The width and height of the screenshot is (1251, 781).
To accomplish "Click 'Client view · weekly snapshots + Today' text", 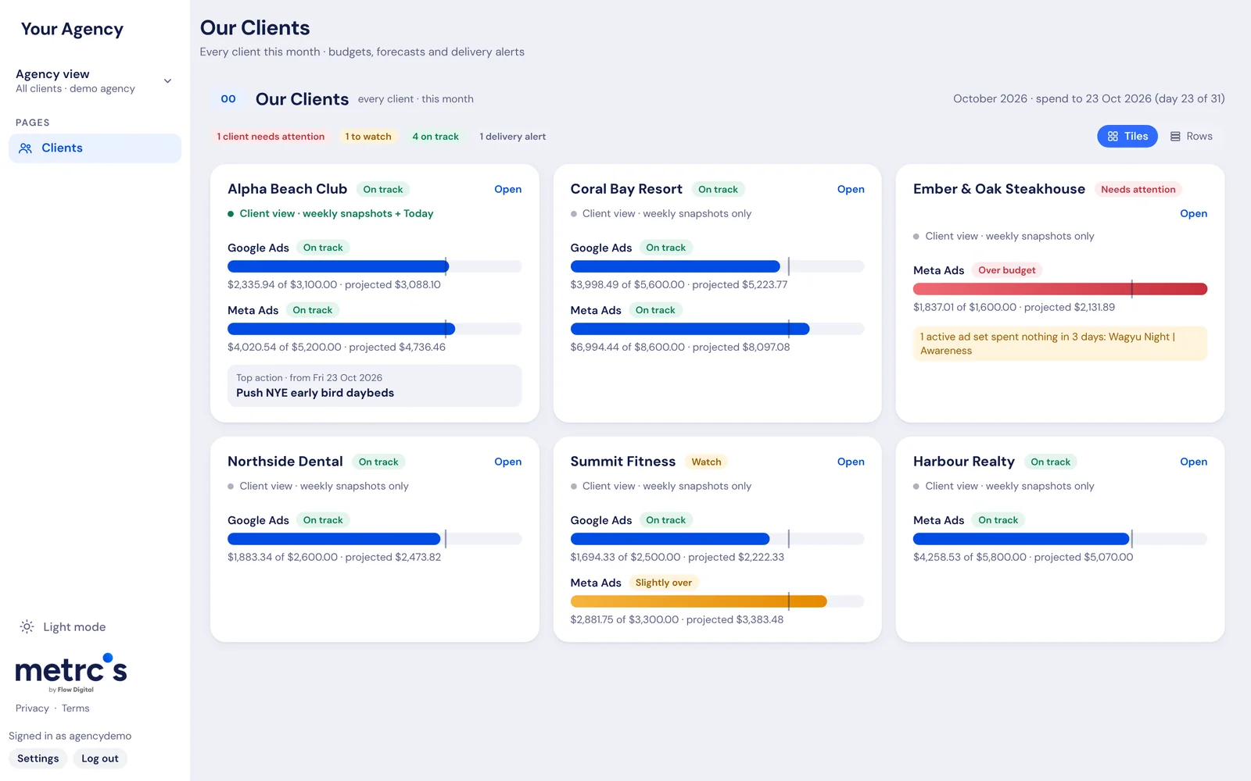I will pos(336,213).
